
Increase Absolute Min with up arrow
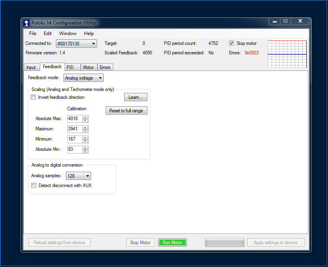(x=85, y=148)
